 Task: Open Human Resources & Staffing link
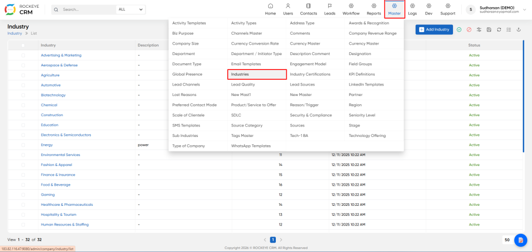click(x=65, y=225)
